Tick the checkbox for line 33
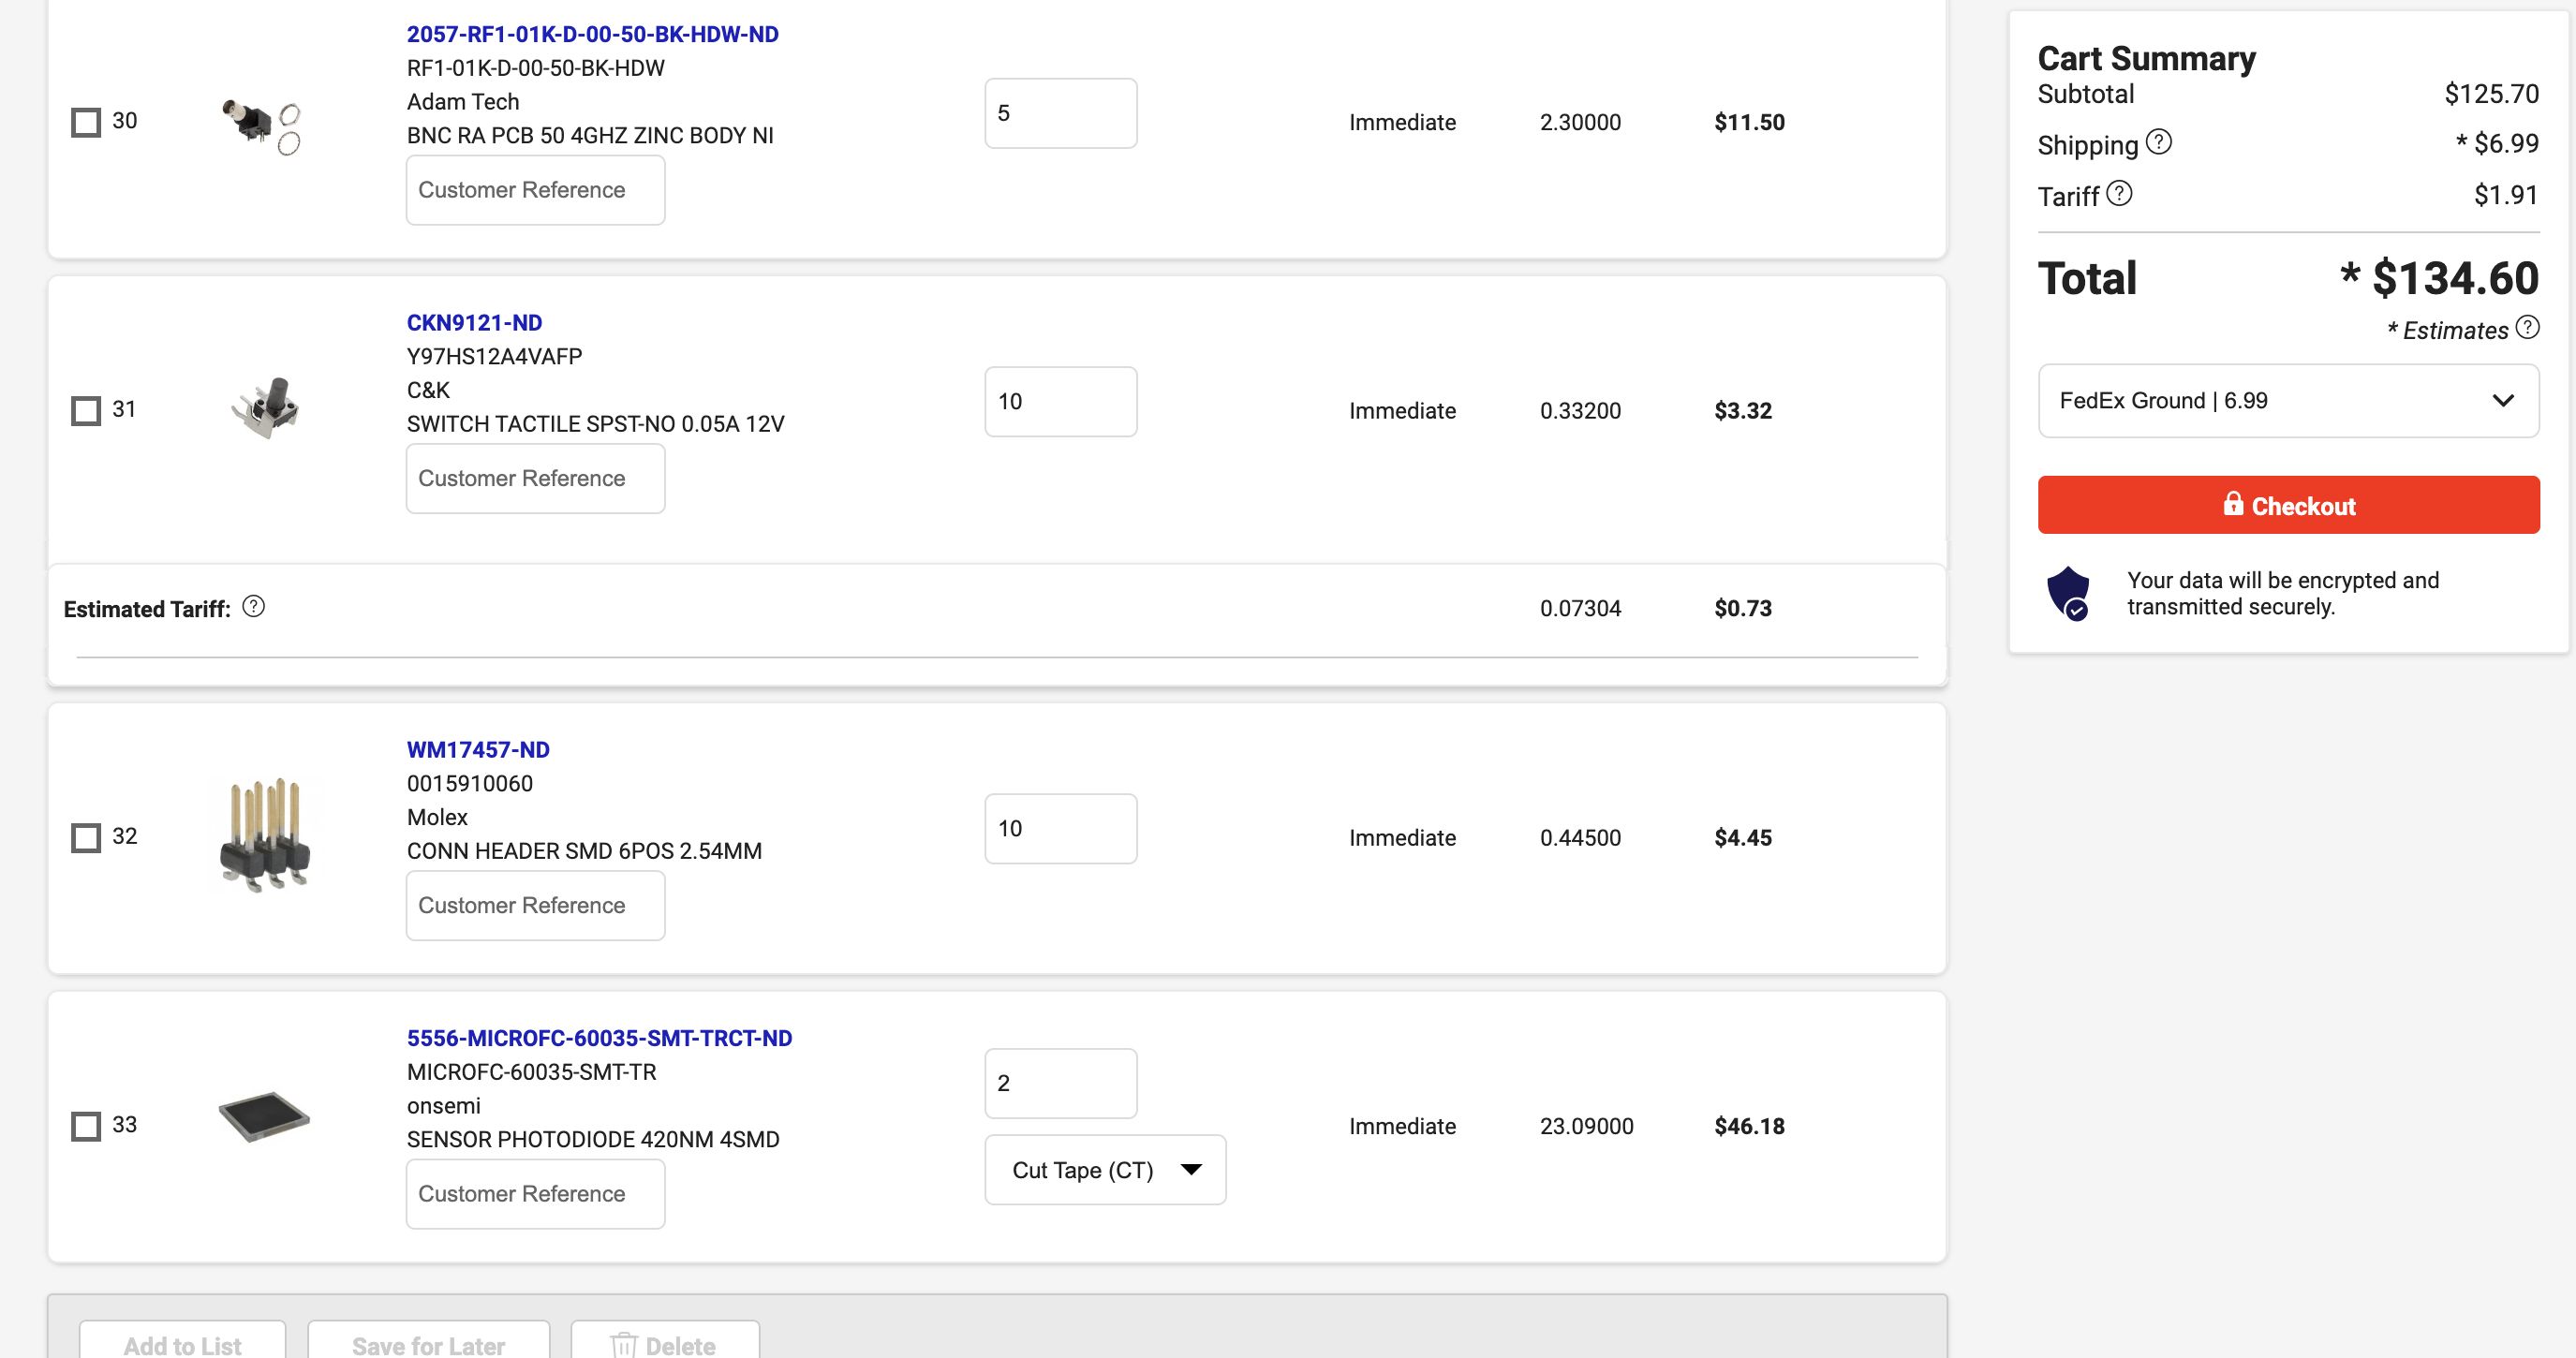2576x1358 pixels. click(87, 1126)
